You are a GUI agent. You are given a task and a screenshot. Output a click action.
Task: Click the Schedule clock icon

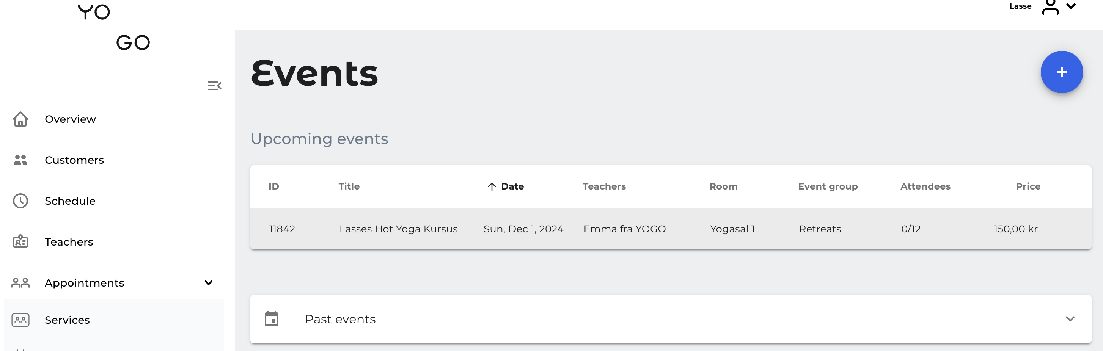[20, 201]
